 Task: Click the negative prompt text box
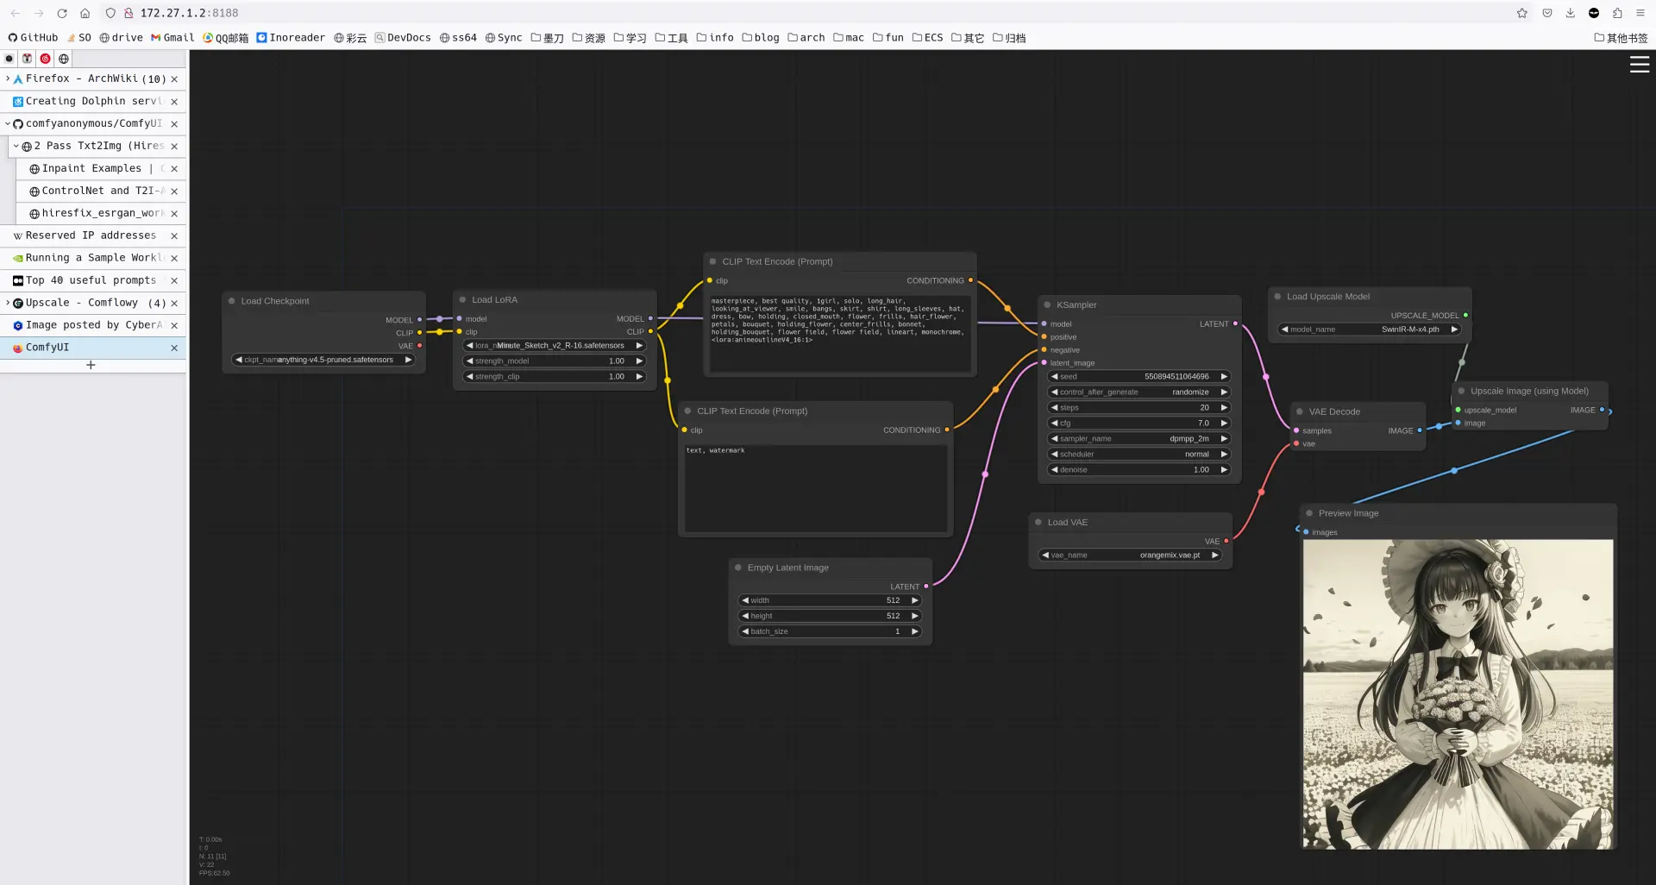coord(815,487)
